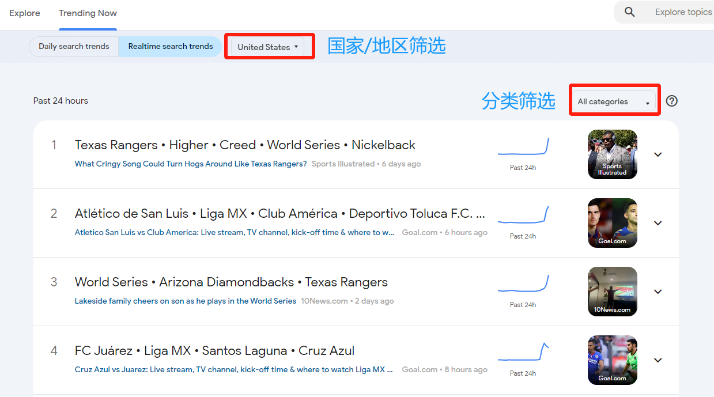Open the All categories dropdown
Viewport: 714px width, 397px height.
tap(613, 102)
